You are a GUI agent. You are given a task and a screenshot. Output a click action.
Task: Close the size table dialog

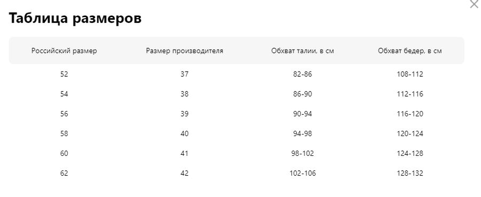pos(474,4)
